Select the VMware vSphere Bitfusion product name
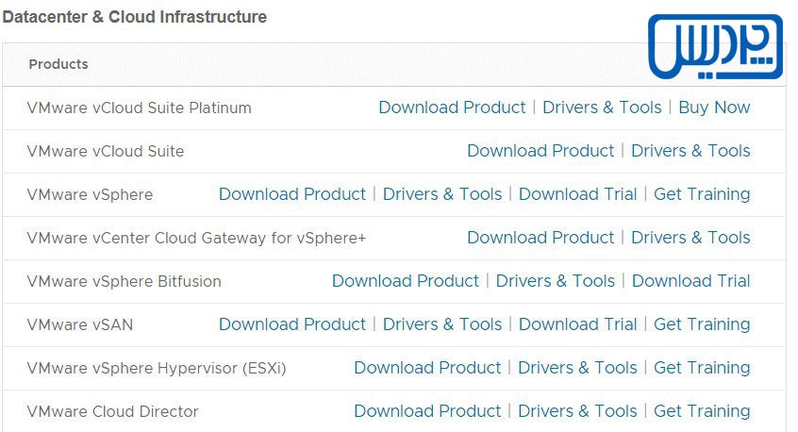Image resolution: width=798 pixels, height=432 pixels. tap(125, 281)
